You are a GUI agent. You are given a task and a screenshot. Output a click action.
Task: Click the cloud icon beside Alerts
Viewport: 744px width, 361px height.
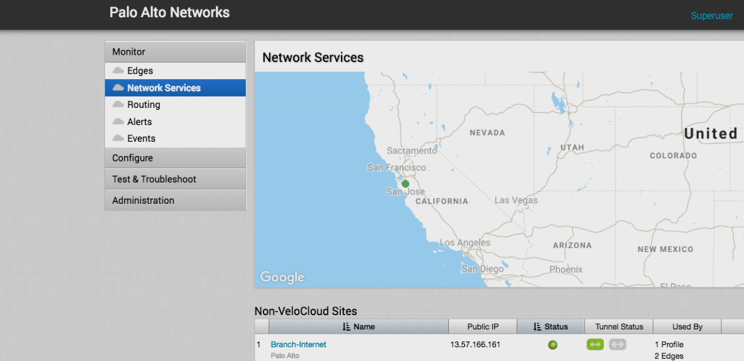pos(118,122)
